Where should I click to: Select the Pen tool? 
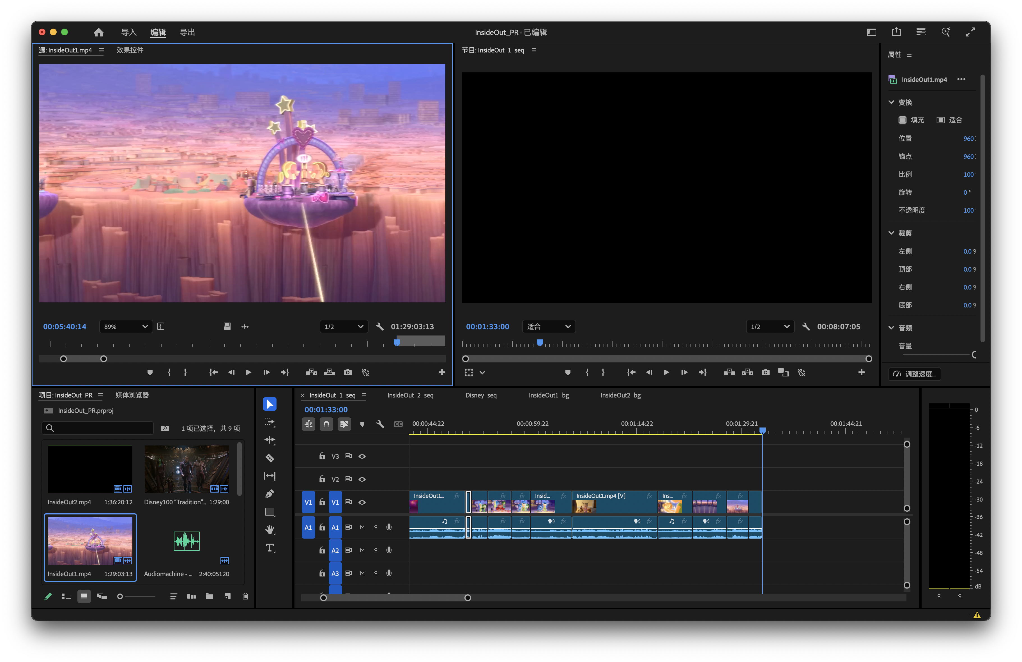coord(270,494)
